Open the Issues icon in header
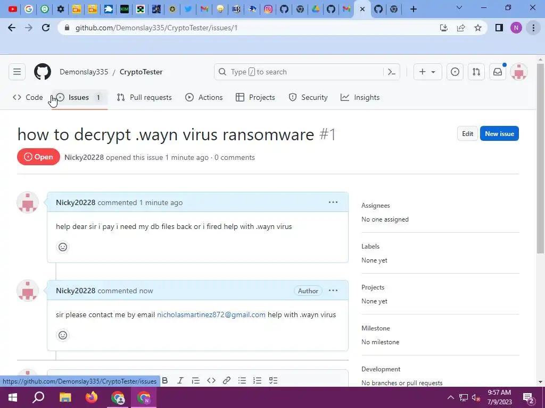 pyautogui.click(x=455, y=72)
